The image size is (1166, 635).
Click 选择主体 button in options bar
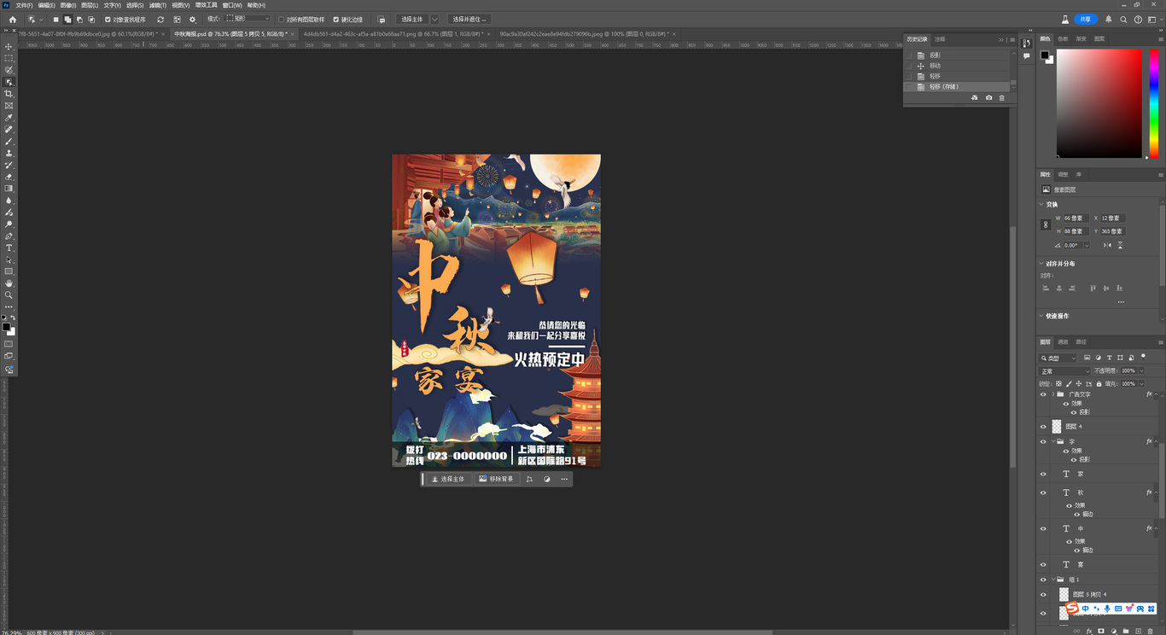[411, 19]
